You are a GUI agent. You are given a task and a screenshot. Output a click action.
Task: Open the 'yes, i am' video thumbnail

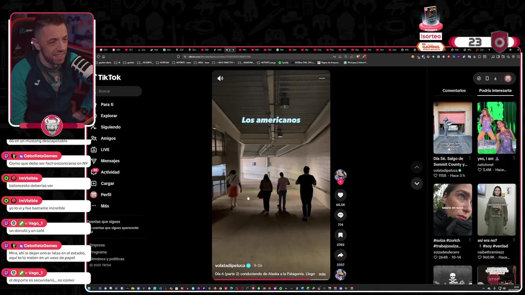(497, 128)
